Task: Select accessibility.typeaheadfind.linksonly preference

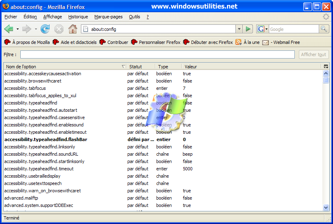Action: [163, 147]
